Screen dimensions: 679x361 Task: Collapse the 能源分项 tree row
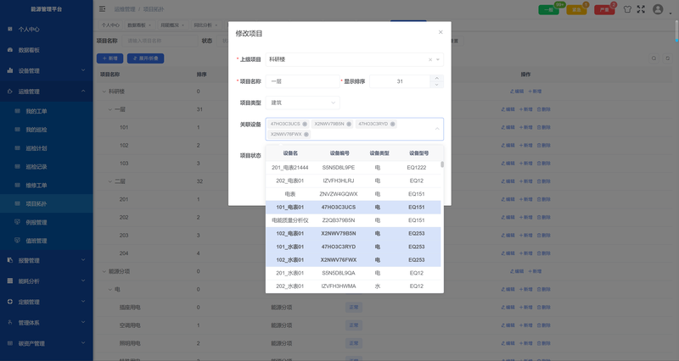click(x=104, y=271)
